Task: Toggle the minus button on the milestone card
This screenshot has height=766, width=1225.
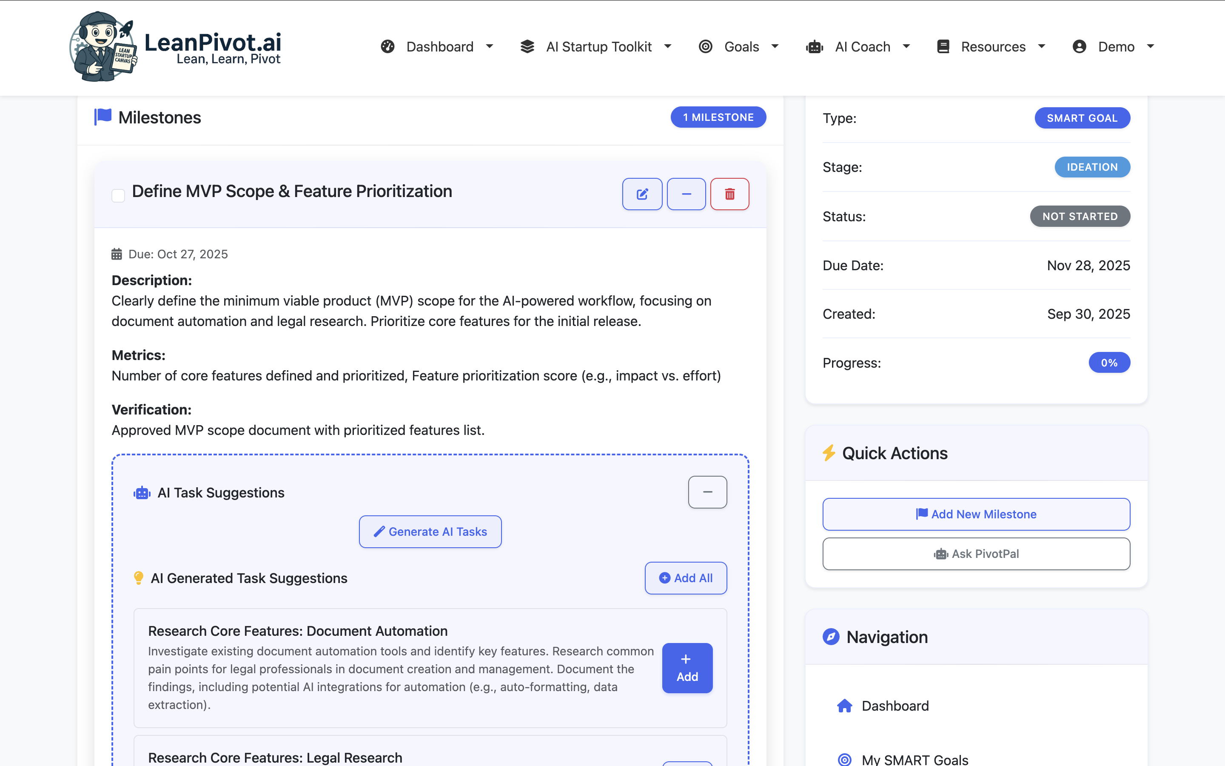Action: pos(686,194)
